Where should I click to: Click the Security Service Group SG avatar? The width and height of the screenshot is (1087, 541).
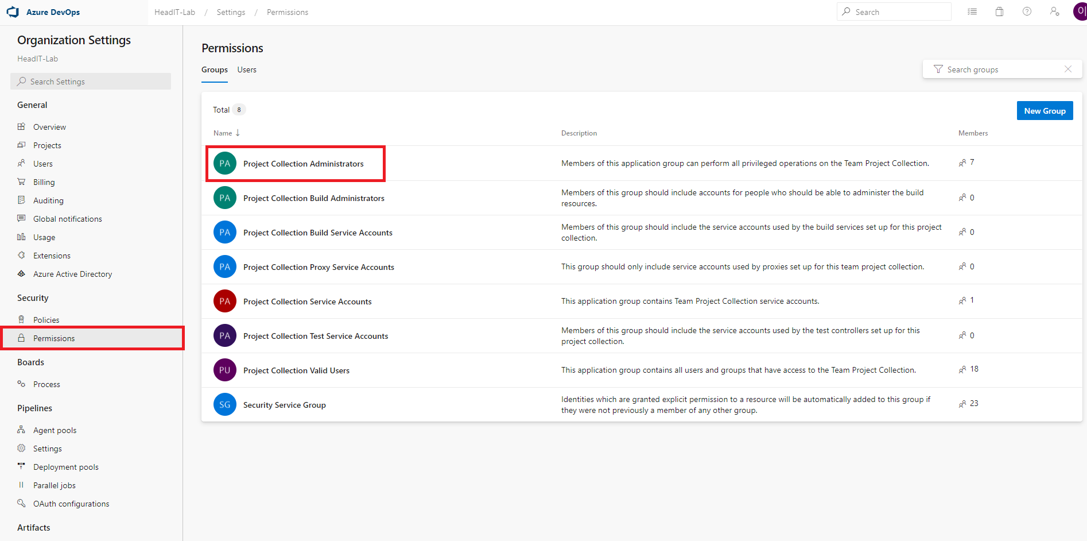click(x=225, y=404)
